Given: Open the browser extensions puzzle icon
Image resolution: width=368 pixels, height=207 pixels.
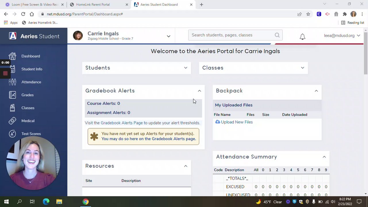Looking at the screenshot, I should 345,14.
